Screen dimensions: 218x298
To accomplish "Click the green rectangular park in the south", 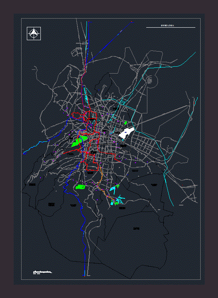I will 80,187.
